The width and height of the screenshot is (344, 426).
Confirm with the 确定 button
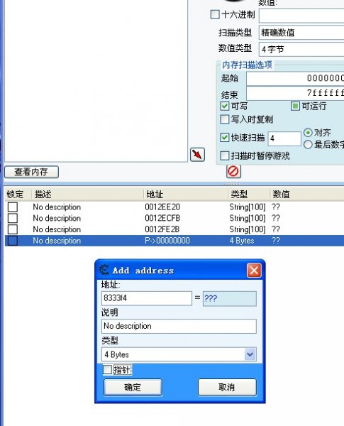tap(133, 387)
